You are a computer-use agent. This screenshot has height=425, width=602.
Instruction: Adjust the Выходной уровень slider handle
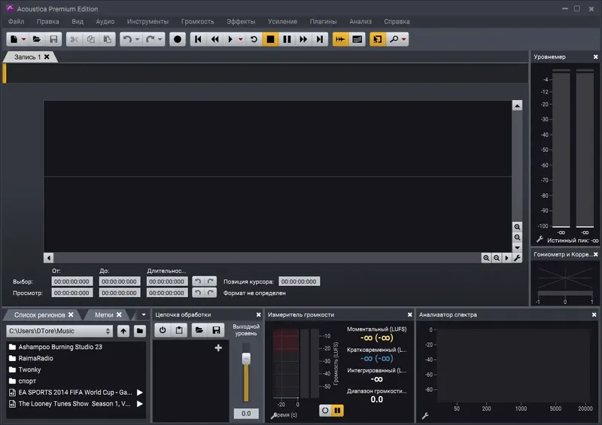[x=246, y=359]
